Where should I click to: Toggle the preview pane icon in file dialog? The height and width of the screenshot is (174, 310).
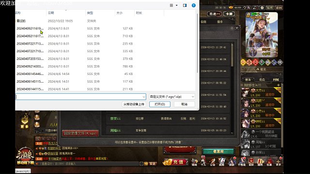[x=185, y=5]
